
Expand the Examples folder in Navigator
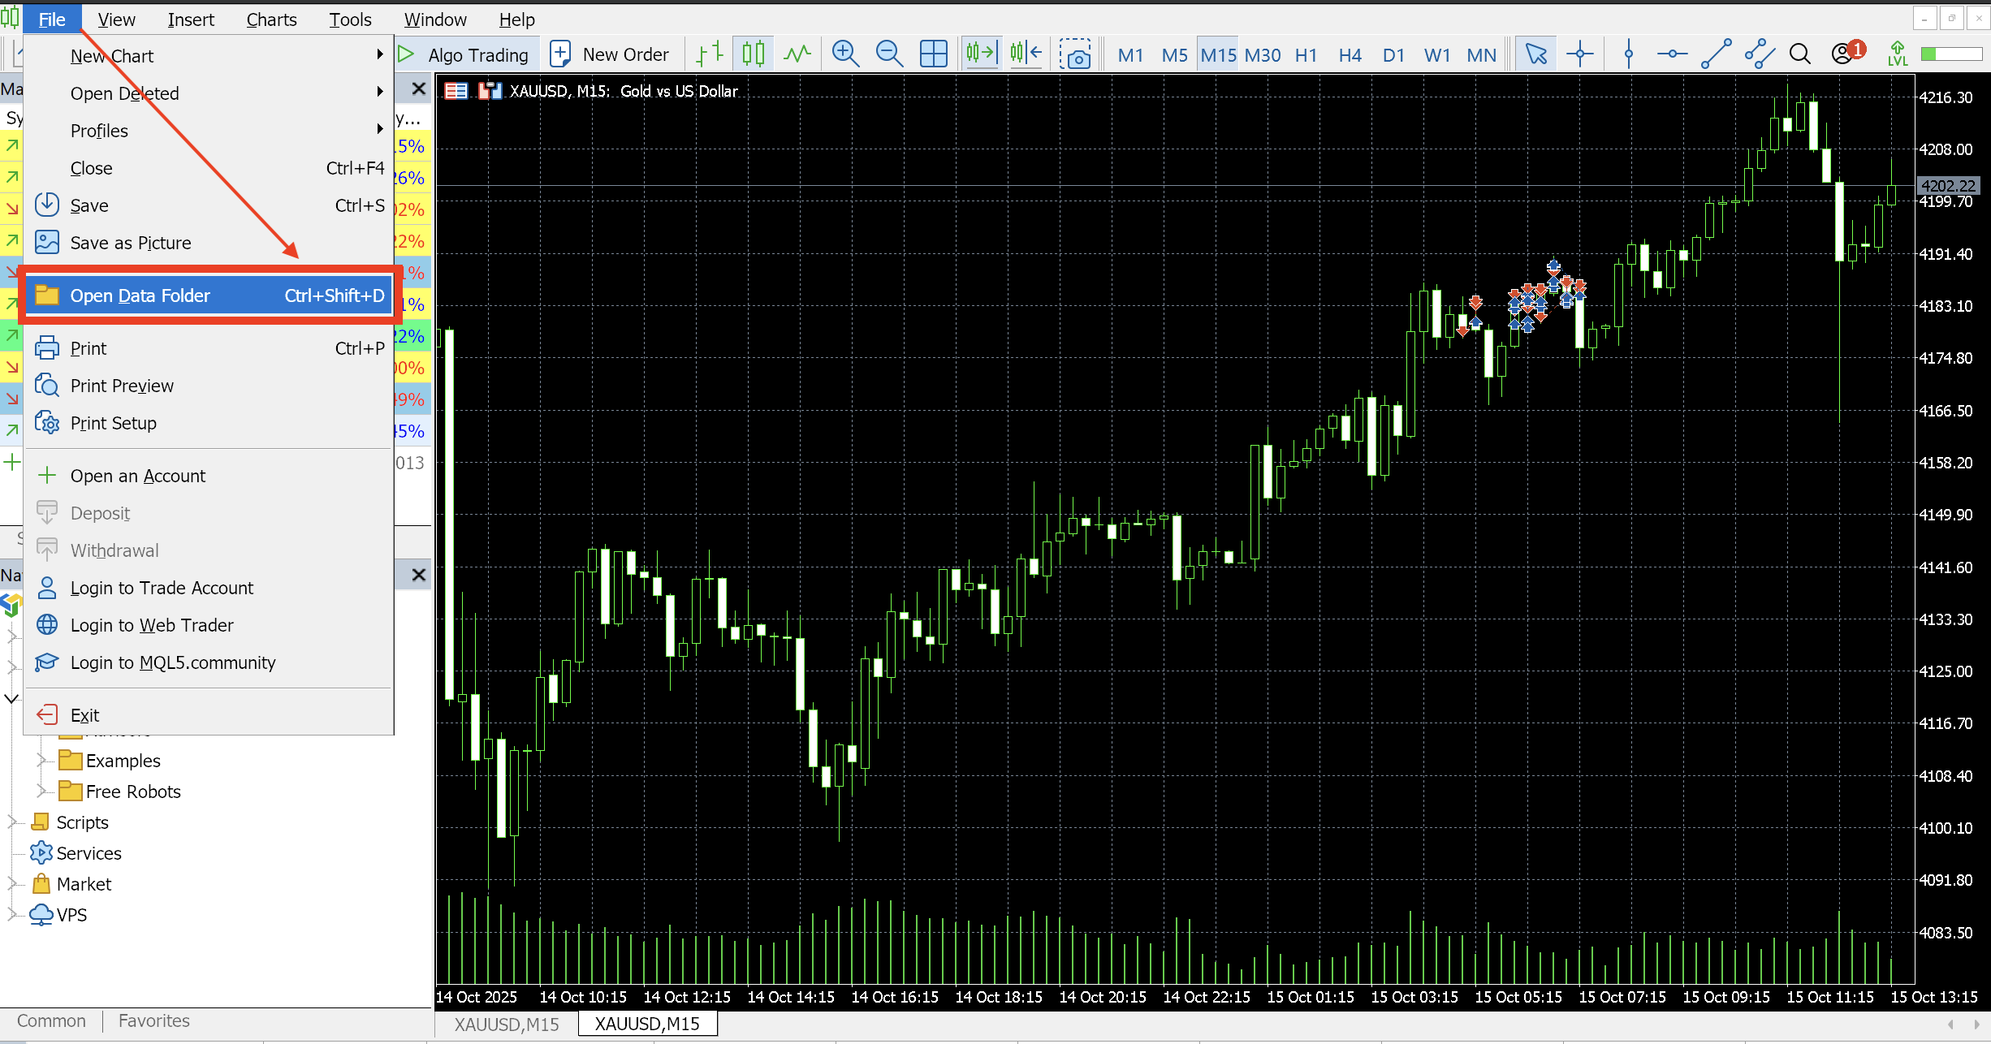[41, 761]
